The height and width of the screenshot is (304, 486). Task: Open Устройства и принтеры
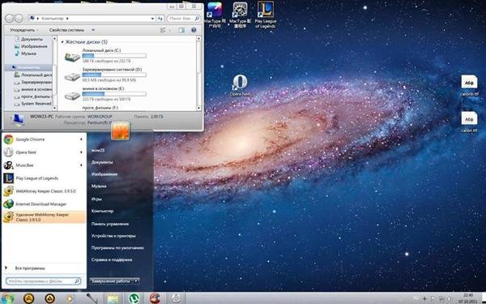coord(113,236)
